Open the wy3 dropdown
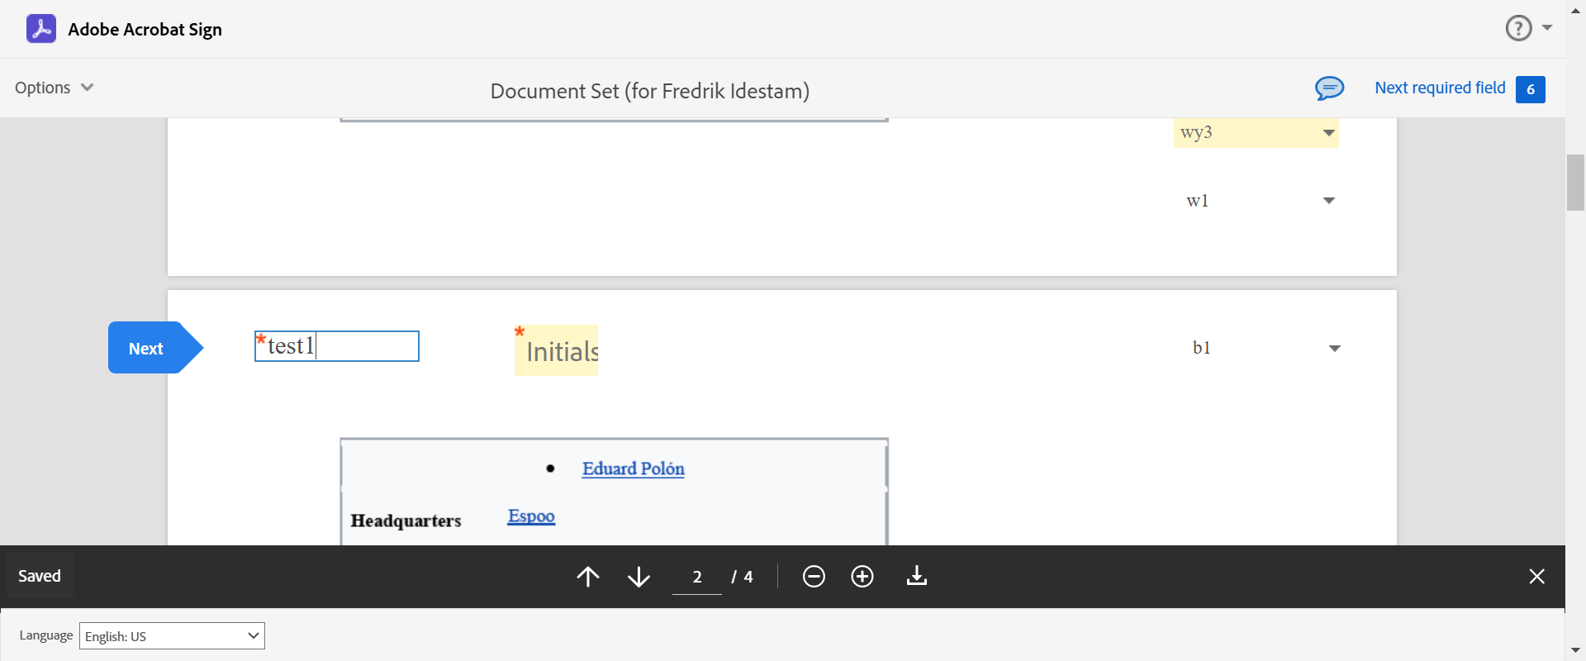 1256,133
